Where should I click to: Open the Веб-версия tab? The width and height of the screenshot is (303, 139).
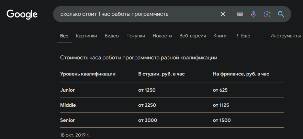point(192,36)
